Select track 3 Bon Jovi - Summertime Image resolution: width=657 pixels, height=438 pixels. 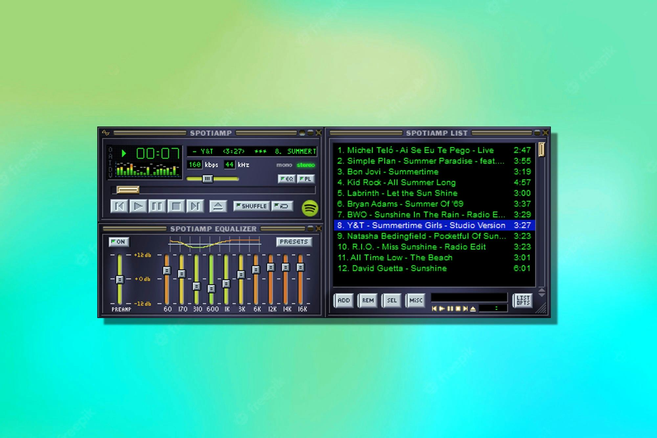click(x=434, y=172)
